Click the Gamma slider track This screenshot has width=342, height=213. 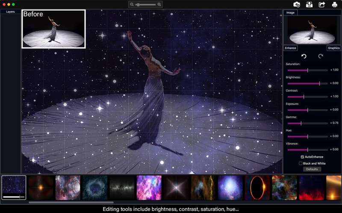click(x=307, y=123)
